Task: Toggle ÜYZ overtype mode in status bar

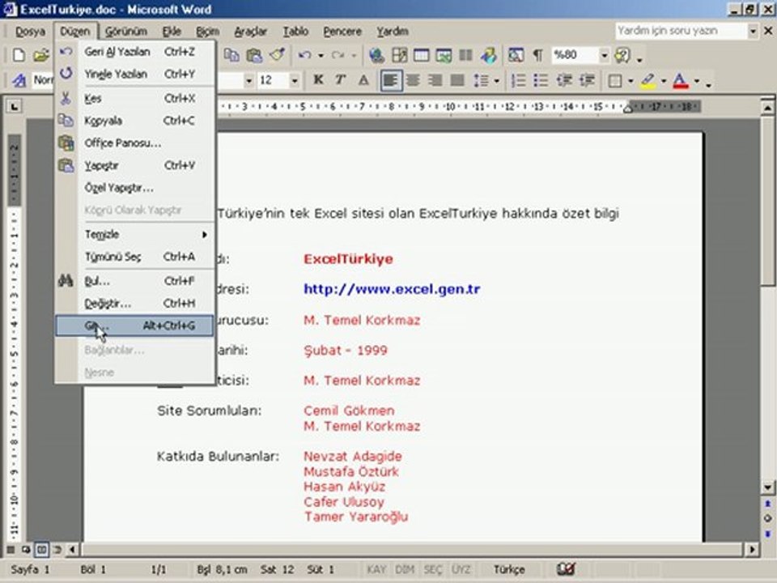Action: coord(461,569)
